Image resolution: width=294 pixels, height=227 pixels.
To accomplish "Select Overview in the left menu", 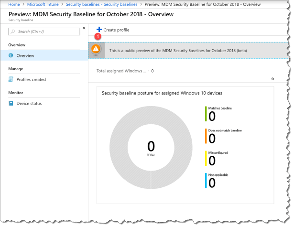I will point(44,55).
